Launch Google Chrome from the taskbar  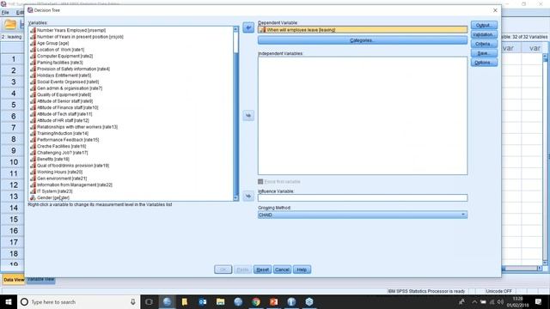(256, 302)
